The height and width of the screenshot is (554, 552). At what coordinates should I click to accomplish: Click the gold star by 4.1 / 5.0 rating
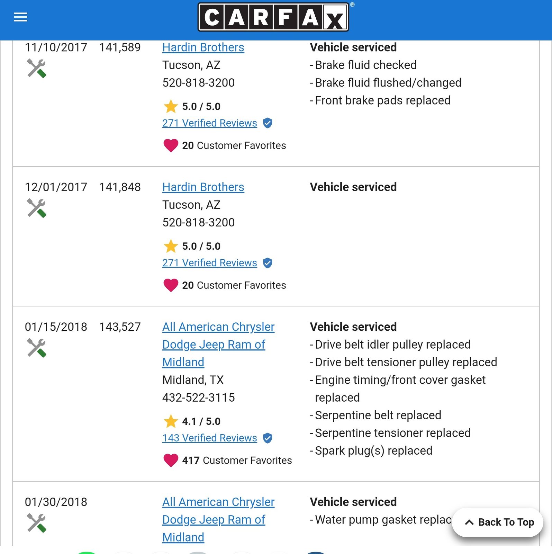171,421
